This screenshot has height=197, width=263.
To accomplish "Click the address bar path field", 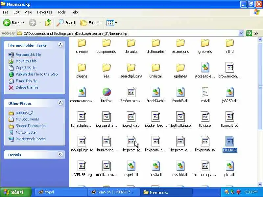I will 128,33.
